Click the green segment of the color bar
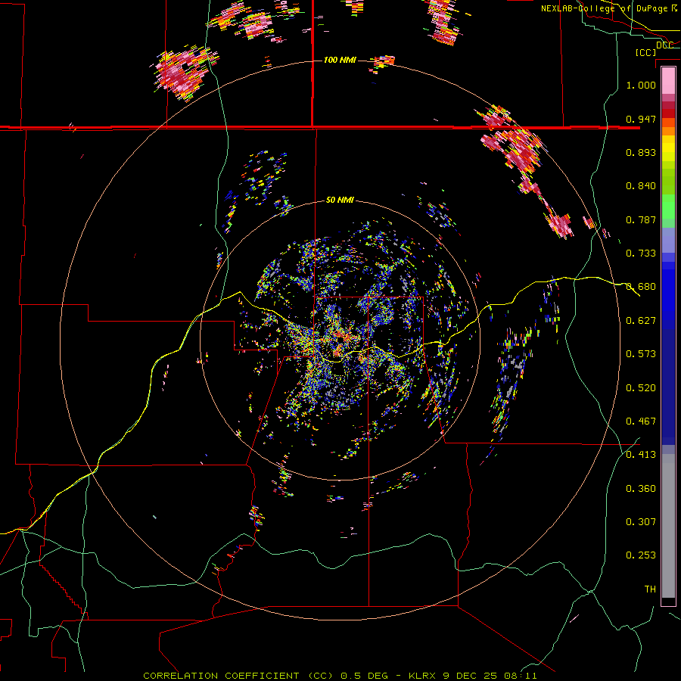 [x=668, y=207]
